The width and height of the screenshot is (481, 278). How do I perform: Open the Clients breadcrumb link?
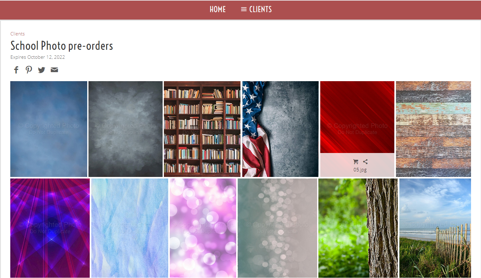17,34
